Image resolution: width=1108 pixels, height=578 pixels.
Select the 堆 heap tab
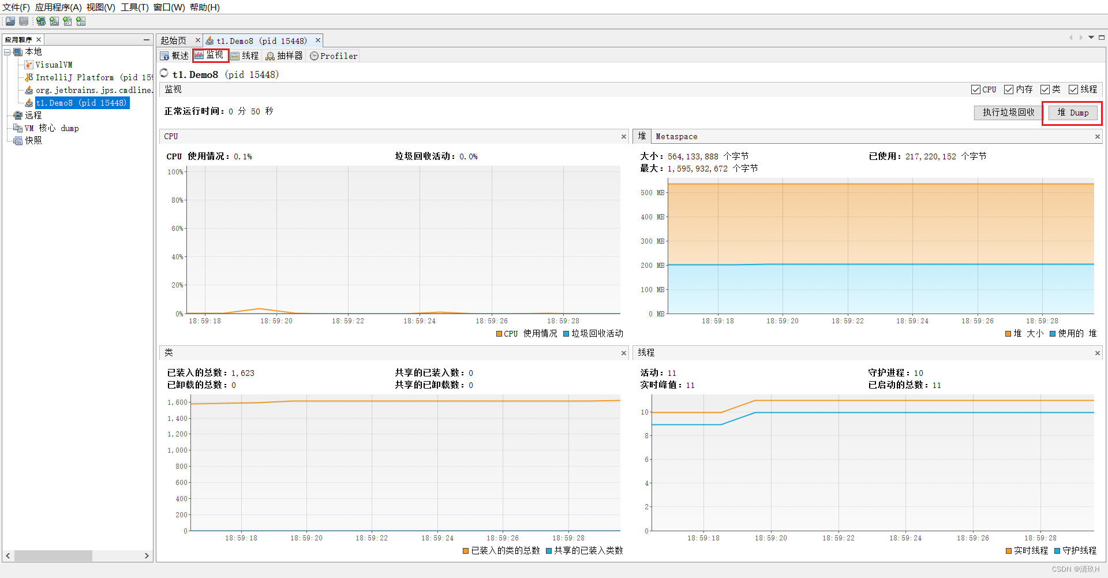pyautogui.click(x=642, y=136)
